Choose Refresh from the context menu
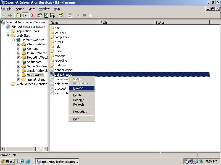 pos(81,105)
